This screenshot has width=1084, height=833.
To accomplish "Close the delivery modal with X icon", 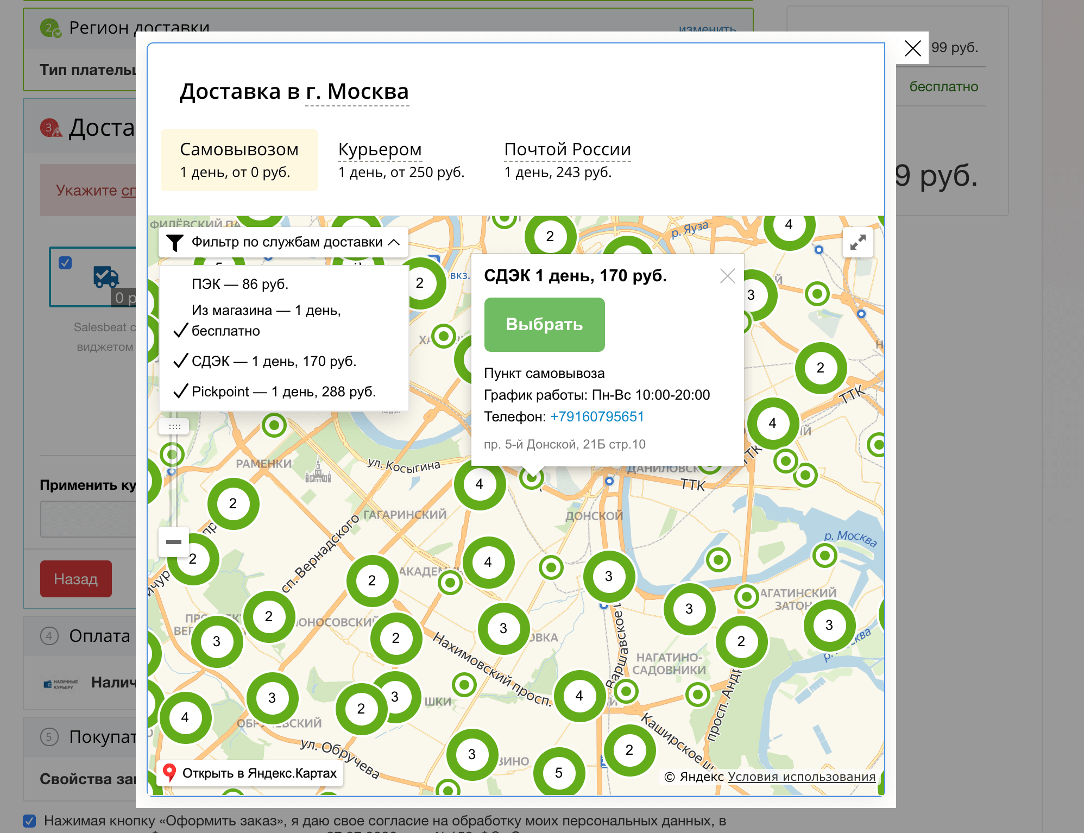I will tap(912, 48).
